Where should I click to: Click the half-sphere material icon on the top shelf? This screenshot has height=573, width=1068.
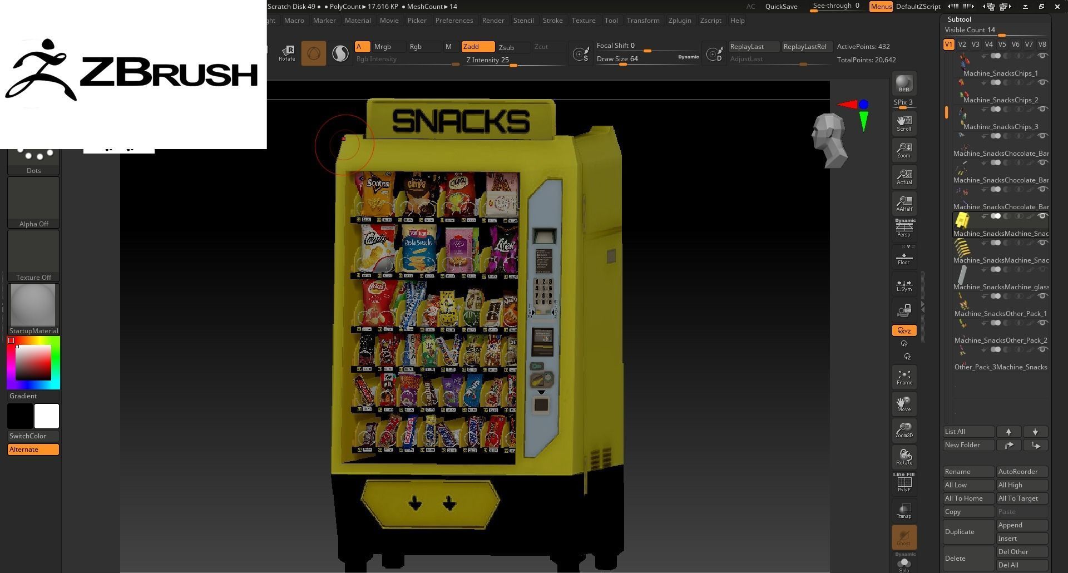[x=340, y=53]
